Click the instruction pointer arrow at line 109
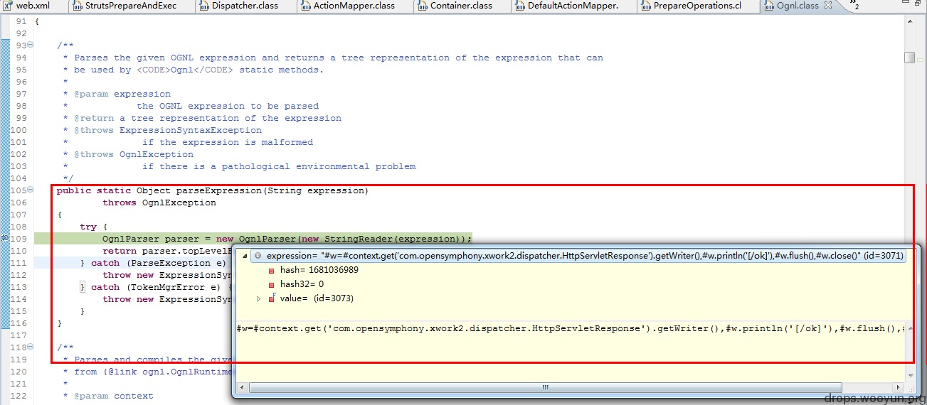 pos(4,238)
